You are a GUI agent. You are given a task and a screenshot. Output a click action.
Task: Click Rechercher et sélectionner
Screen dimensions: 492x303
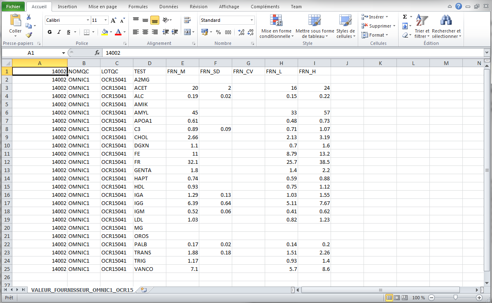(x=446, y=27)
